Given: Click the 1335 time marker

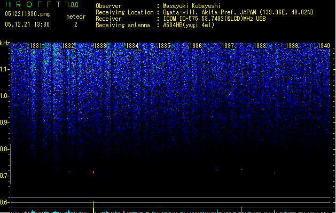Looking at the screenshot, I should (x=164, y=46).
